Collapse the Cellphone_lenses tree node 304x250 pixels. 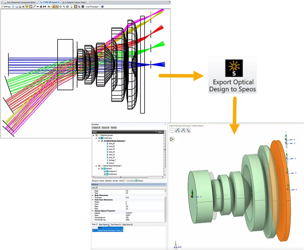(93, 135)
